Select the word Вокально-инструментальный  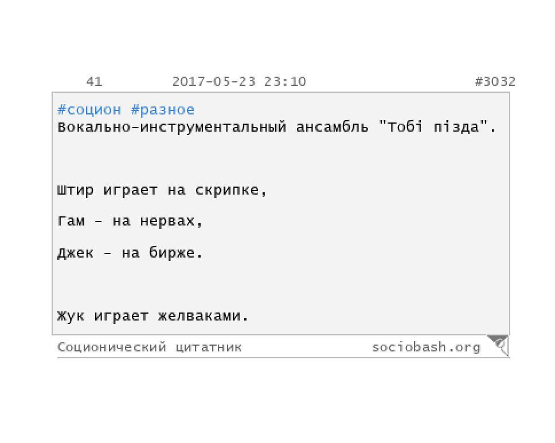click(x=171, y=127)
